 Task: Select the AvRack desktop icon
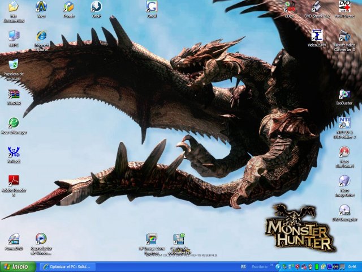14,152
